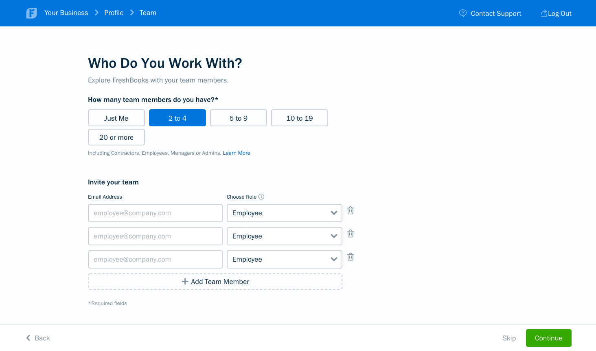Remove the third team member row
Viewport: 596px width, 351px height.
[x=350, y=257]
